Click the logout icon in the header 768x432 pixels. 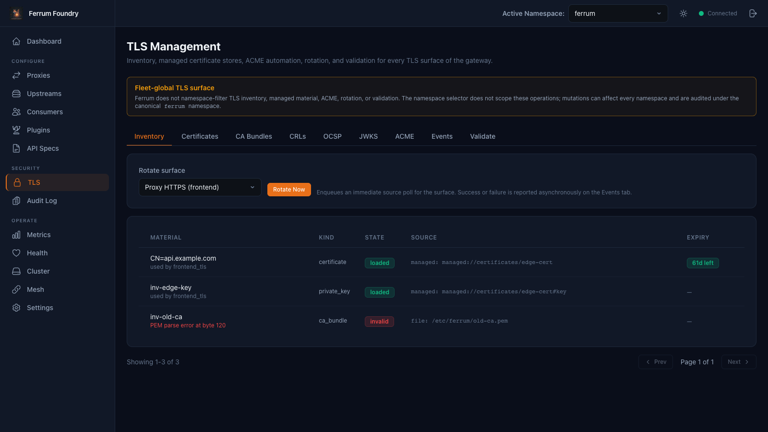tap(753, 13)
